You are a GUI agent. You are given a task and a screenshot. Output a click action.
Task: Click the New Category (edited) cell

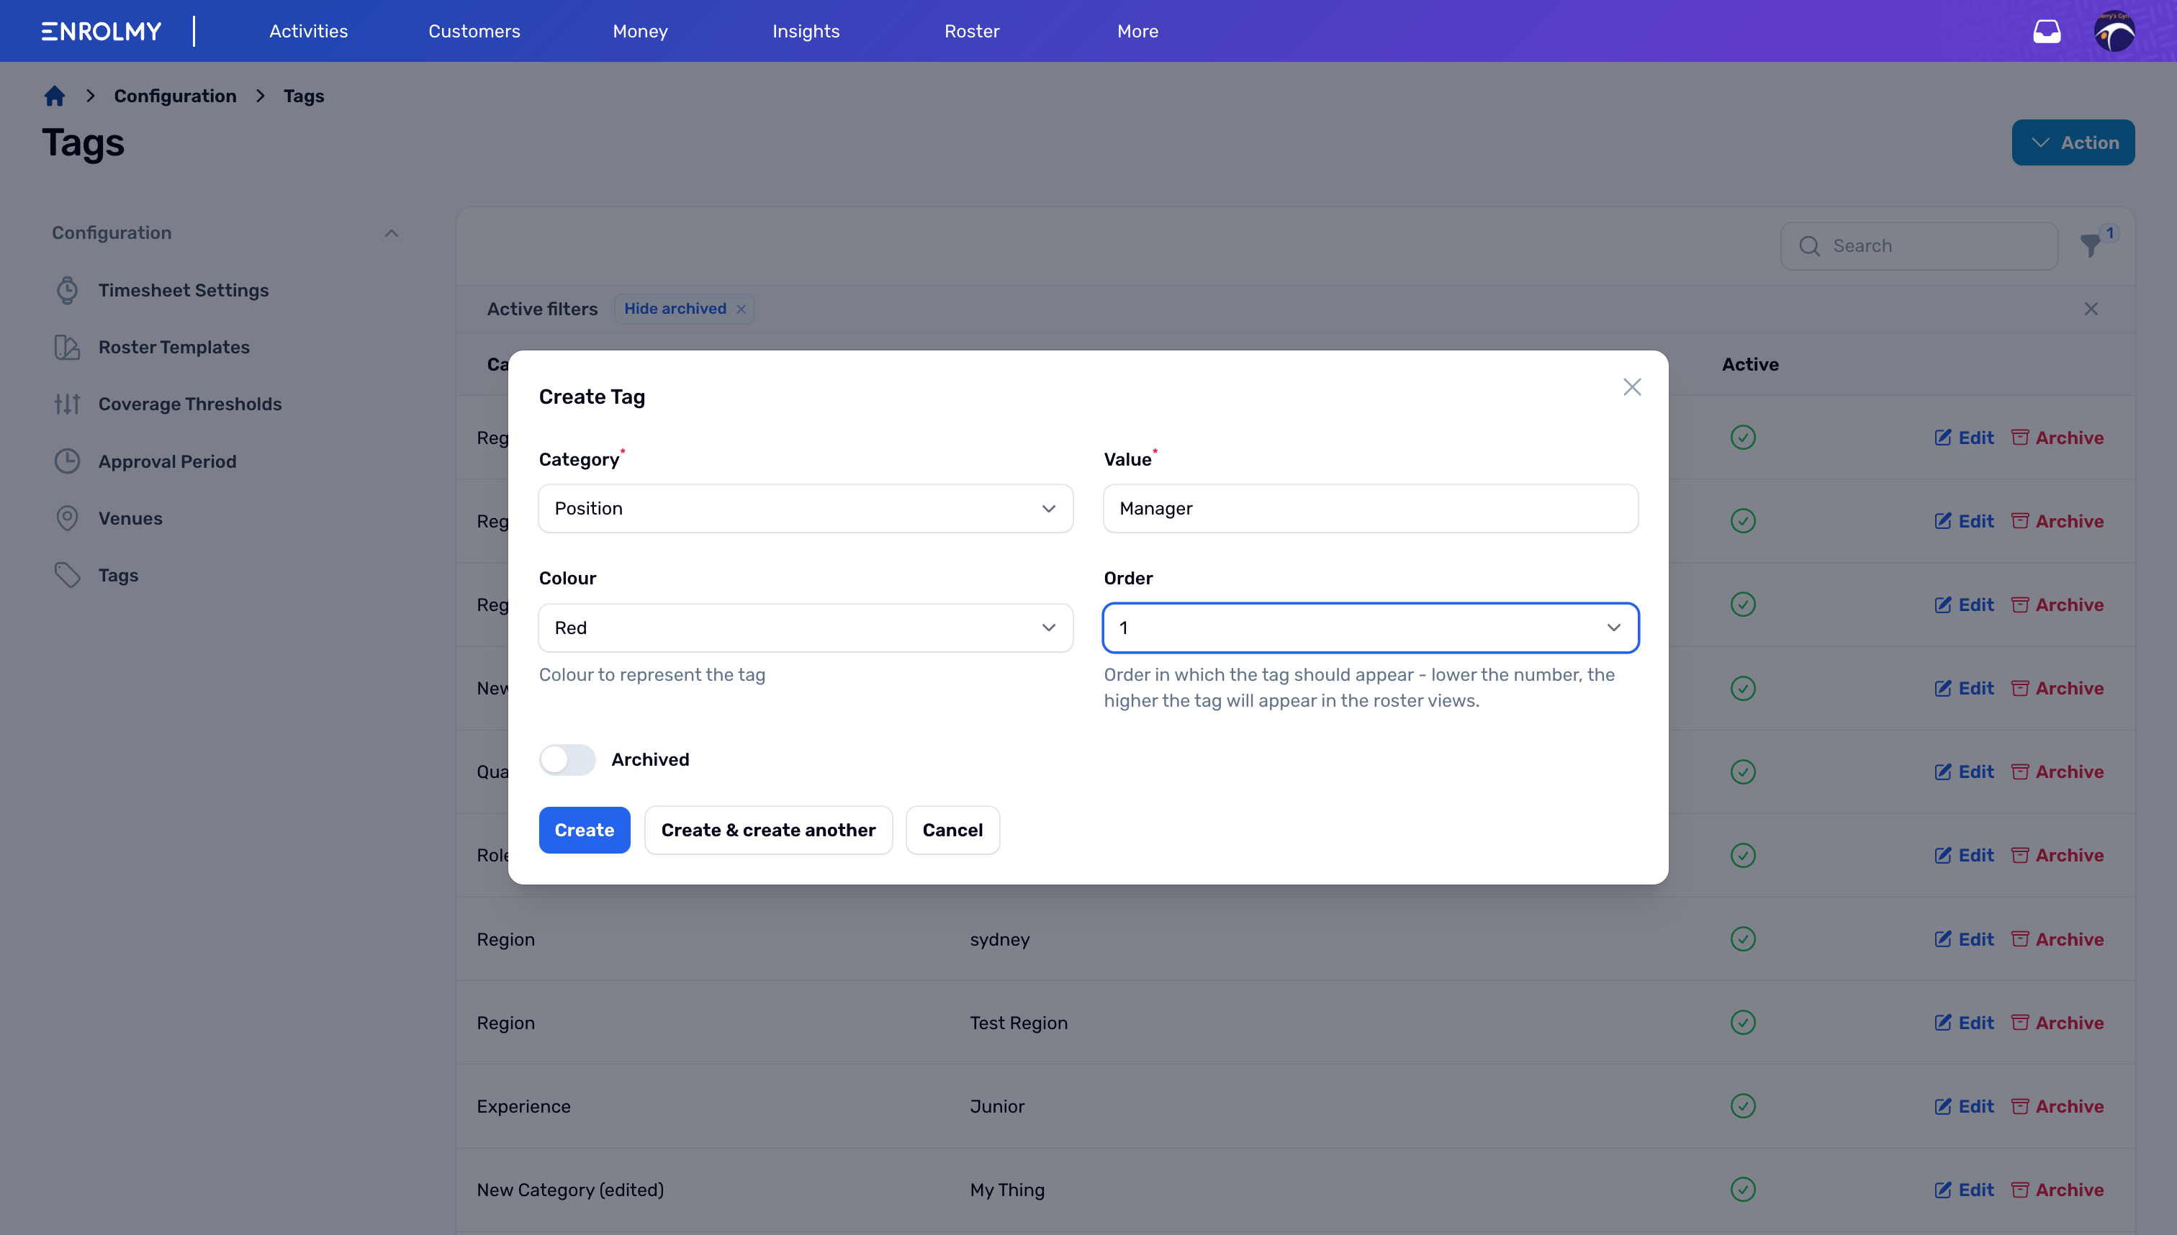570,1189
